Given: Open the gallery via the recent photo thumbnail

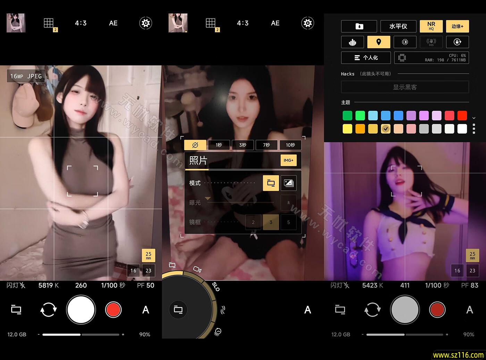Looking at the screenshot, I should (16, 23).
